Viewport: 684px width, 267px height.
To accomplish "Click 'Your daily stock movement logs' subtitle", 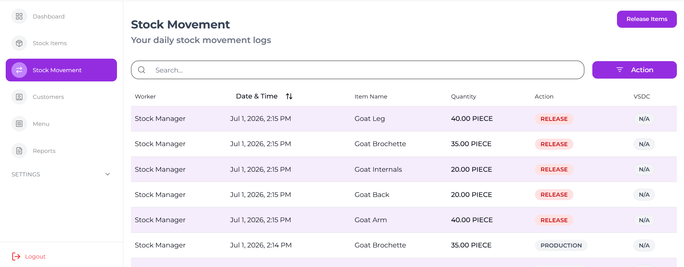I will (201, 40).
